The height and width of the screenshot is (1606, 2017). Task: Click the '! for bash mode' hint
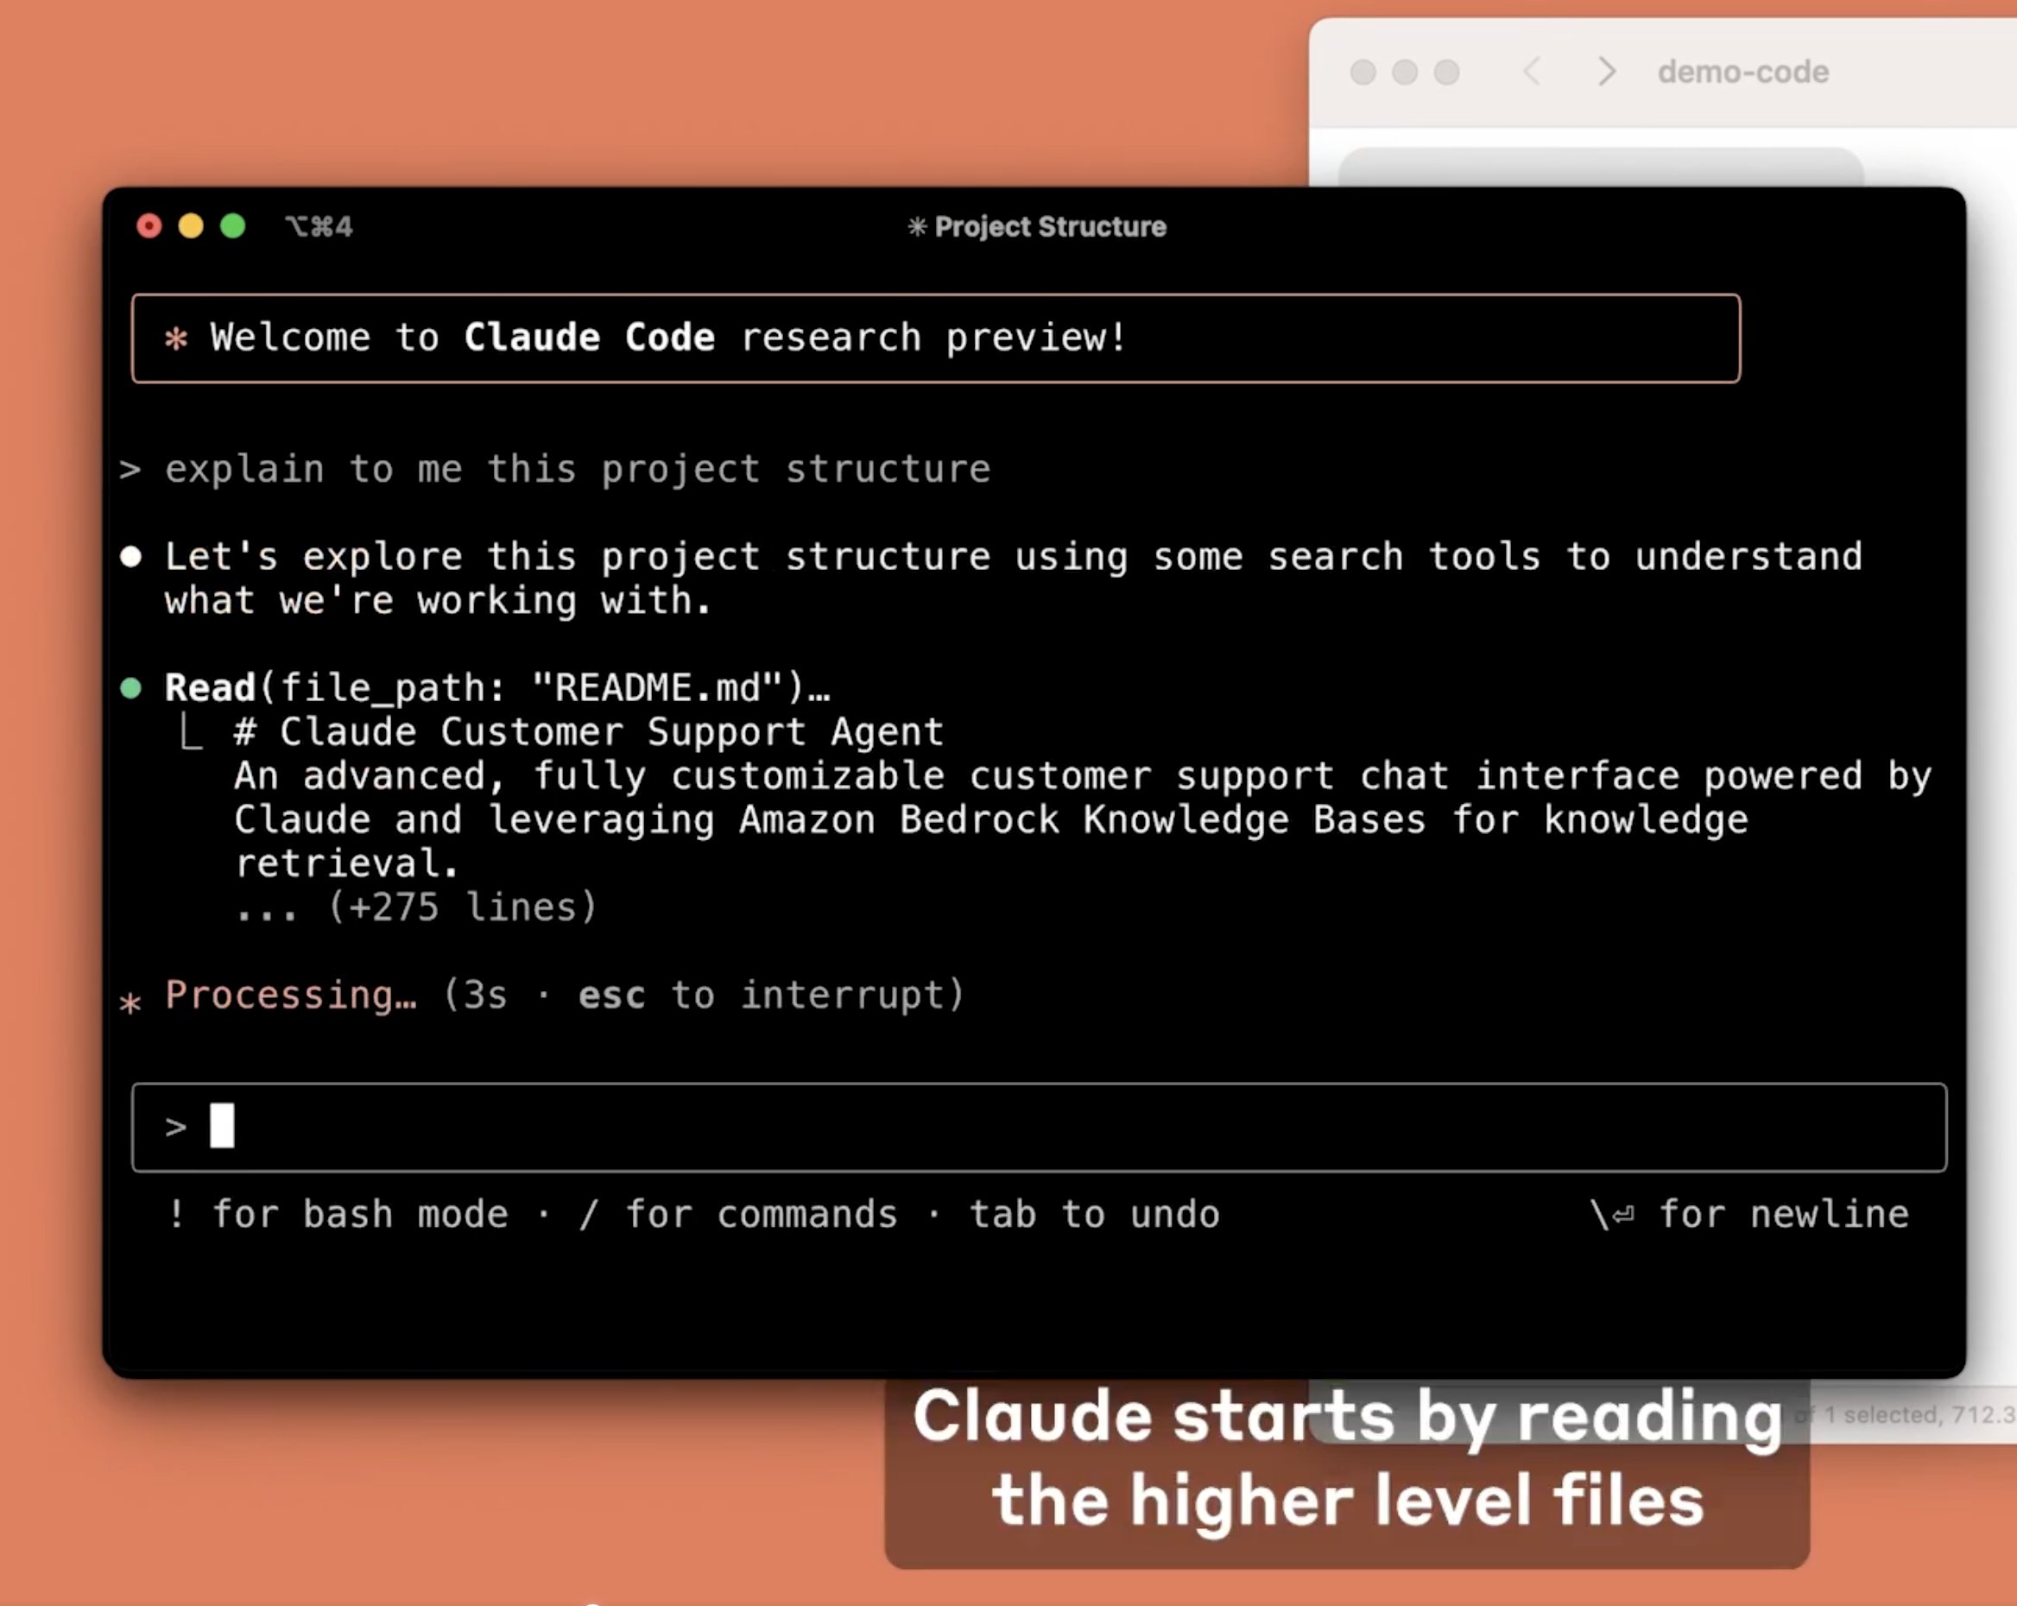338,1215
